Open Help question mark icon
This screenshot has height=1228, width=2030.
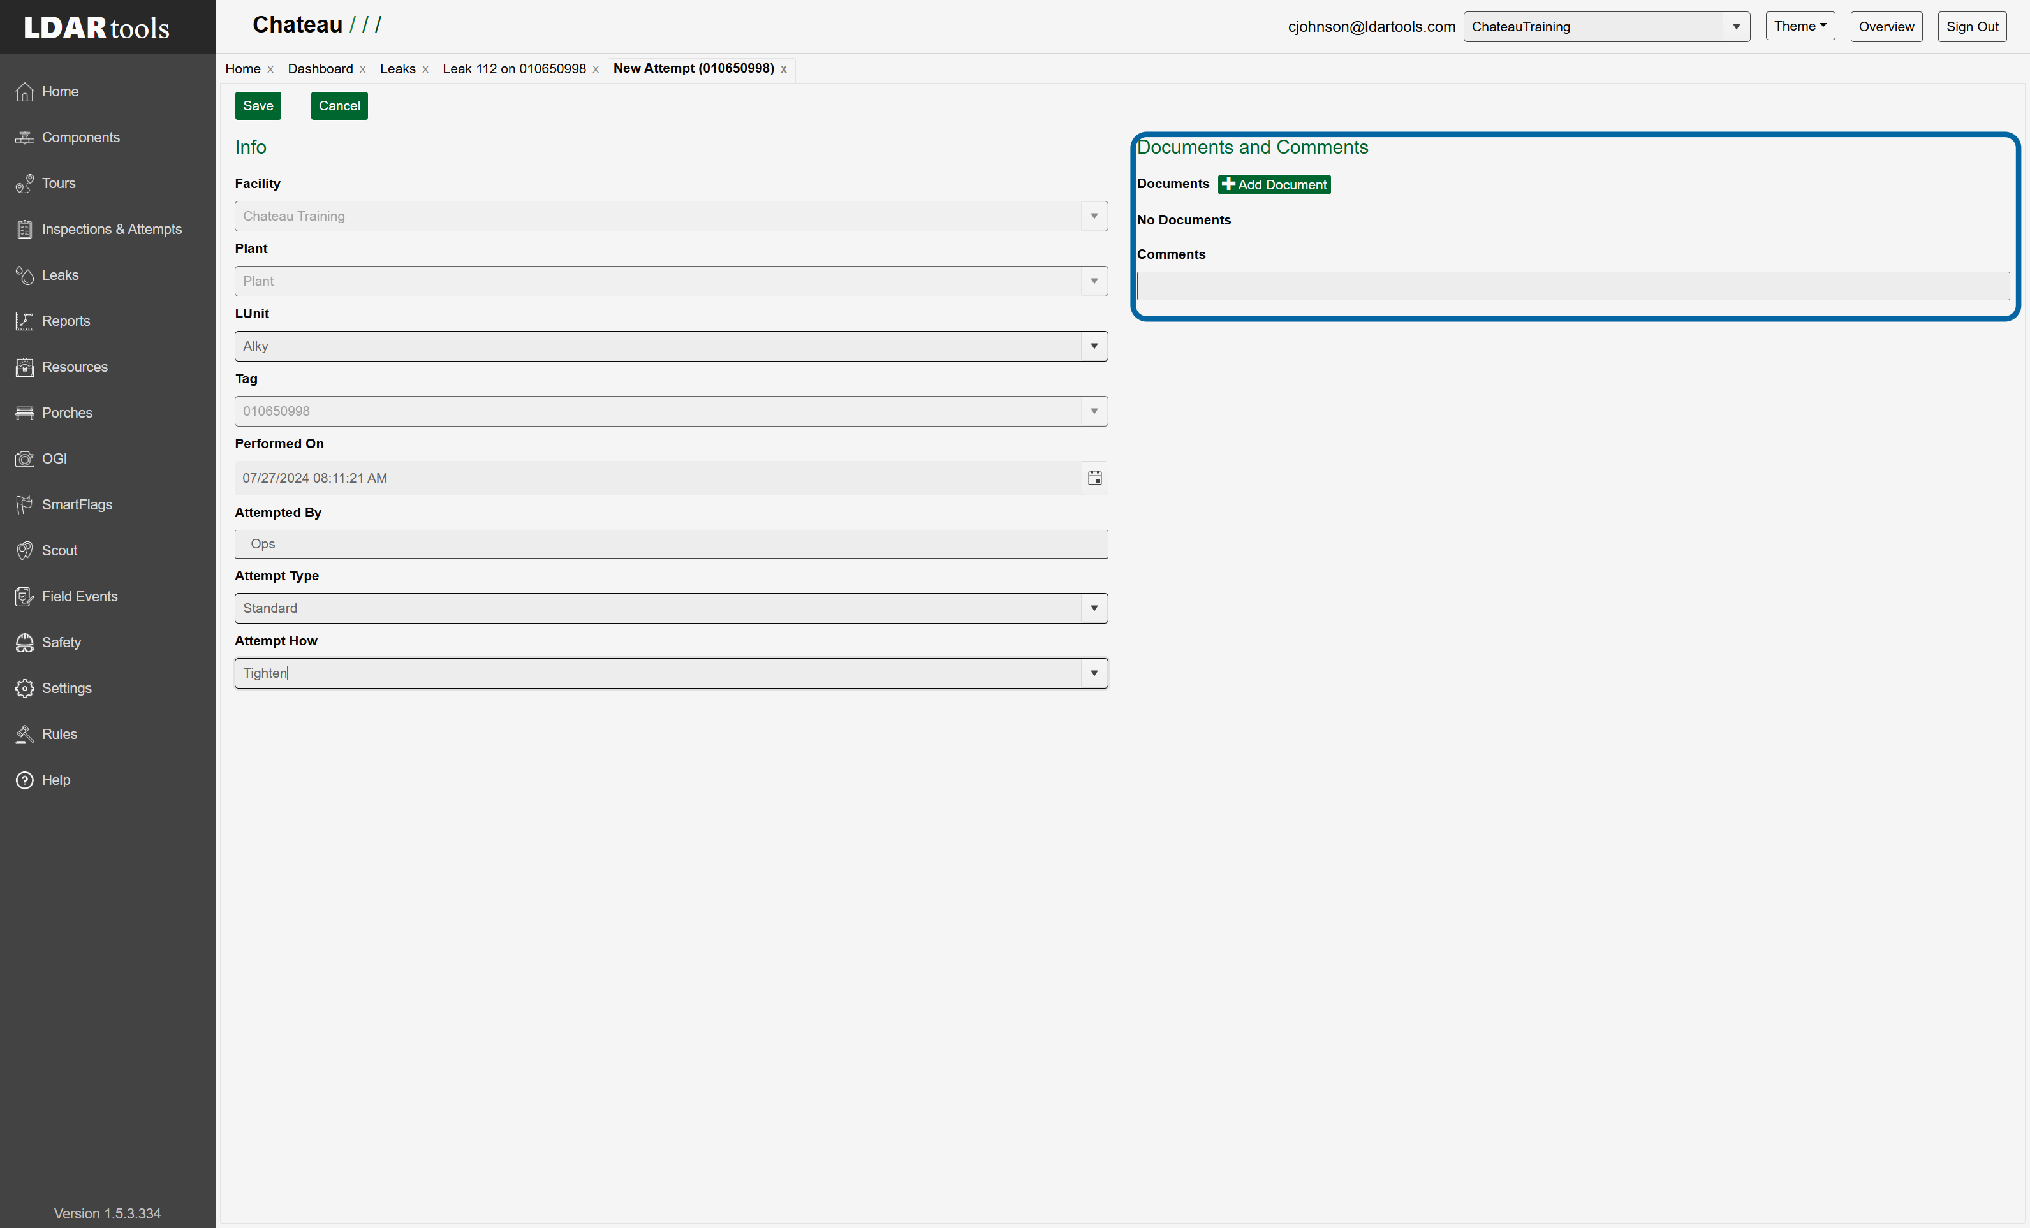coord(25,780)
